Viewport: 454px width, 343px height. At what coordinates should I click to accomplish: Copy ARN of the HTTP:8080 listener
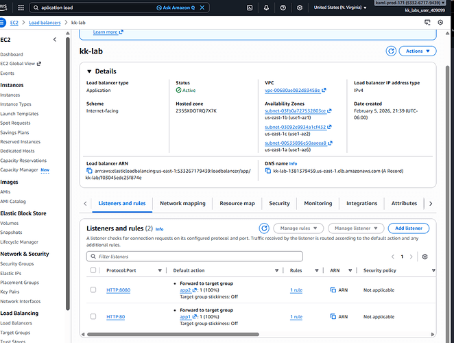[333, 290]
